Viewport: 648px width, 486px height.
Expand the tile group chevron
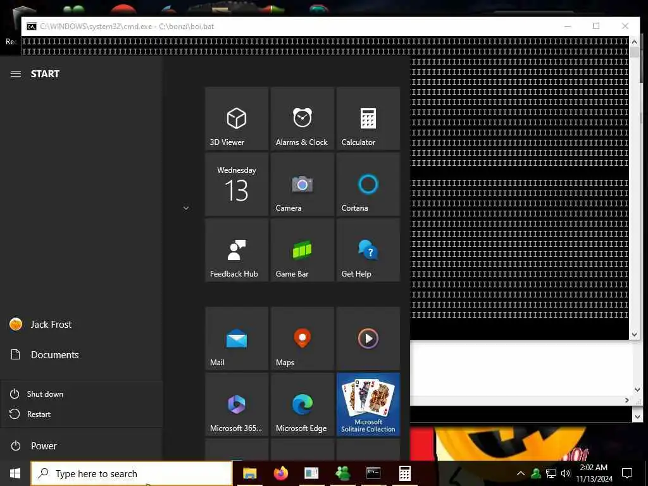[186, 208]
